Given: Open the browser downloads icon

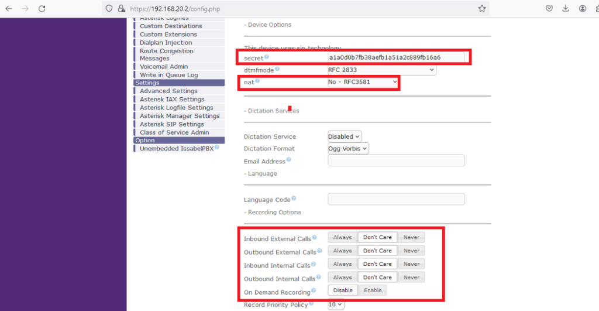Looking at the screenshot, I should pyautogui.click(x=566, y=9).
